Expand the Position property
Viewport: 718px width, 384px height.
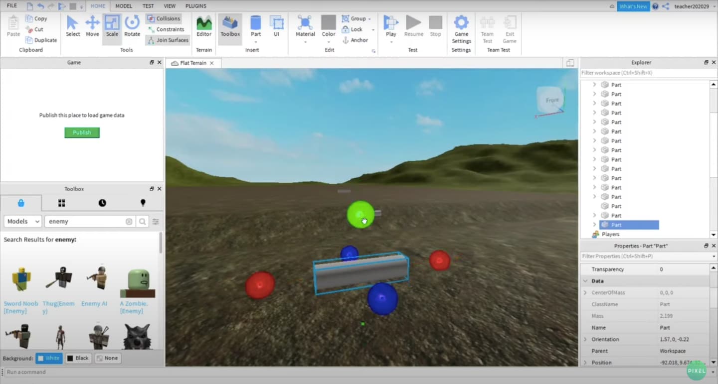[x=585, y=363]
